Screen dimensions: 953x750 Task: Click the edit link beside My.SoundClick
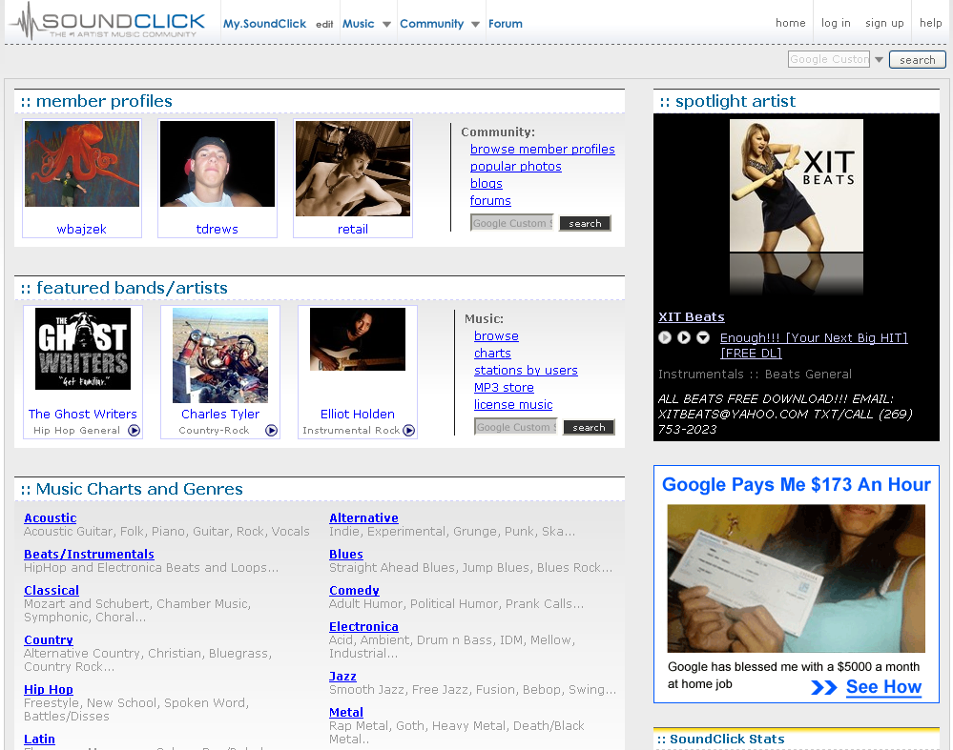pyautogui.click(x=324, y=24)
